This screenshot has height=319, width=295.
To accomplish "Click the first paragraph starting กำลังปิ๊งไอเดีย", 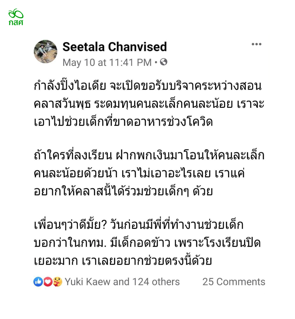I will coord(149,104).
